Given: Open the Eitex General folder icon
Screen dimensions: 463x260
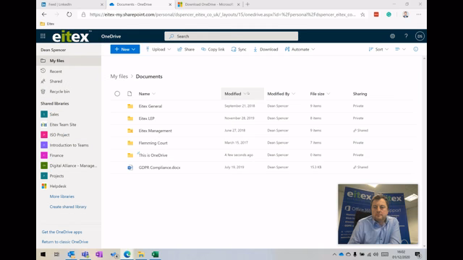Looking at the screenshot, I should tap(130, 106).
